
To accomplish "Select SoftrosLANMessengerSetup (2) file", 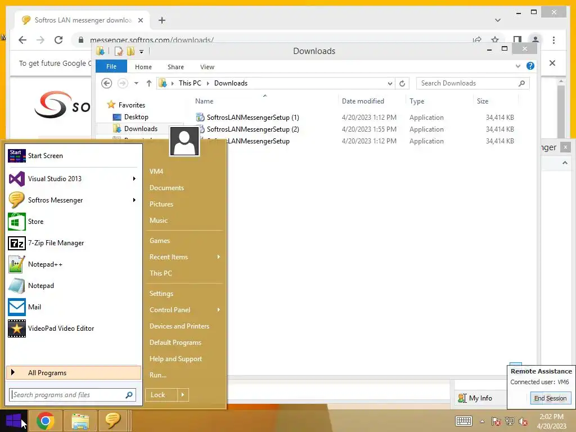I will click(253, 129).
